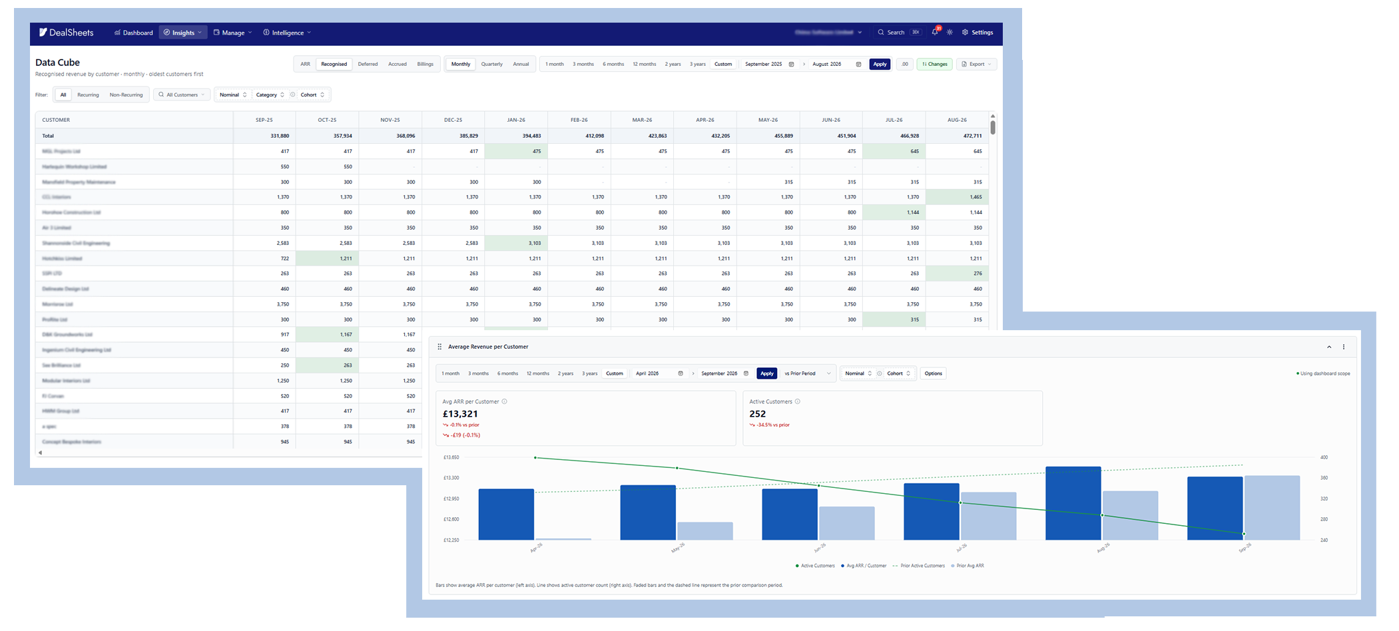This screenshot has width=1399, height=631.
Task: Click Apply next to August 2026
Action: (880, 65)
